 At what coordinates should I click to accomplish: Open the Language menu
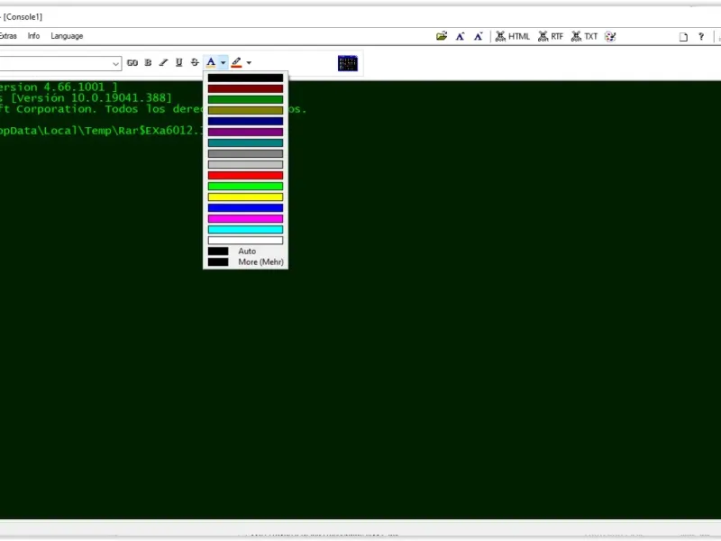[x=67, y=36]
